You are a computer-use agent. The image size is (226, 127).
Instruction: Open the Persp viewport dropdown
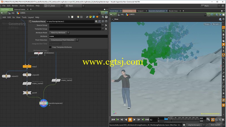[x=207, y=24]
